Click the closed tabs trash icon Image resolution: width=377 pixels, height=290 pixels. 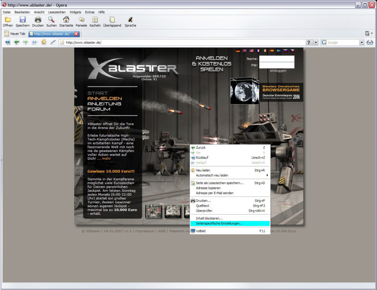pyautogui.click(x=367, y=34)
